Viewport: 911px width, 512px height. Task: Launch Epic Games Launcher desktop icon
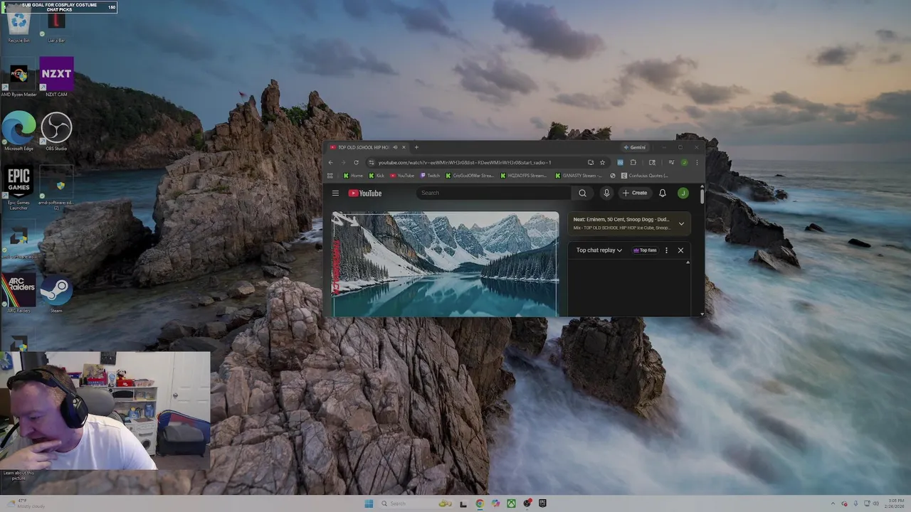pyautogui.click(x=19, y=186)
